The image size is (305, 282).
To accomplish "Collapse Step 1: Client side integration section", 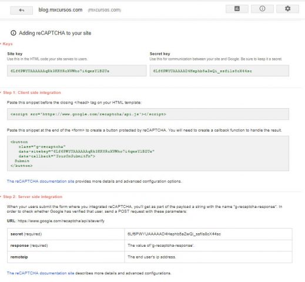I will click(31, 93).
